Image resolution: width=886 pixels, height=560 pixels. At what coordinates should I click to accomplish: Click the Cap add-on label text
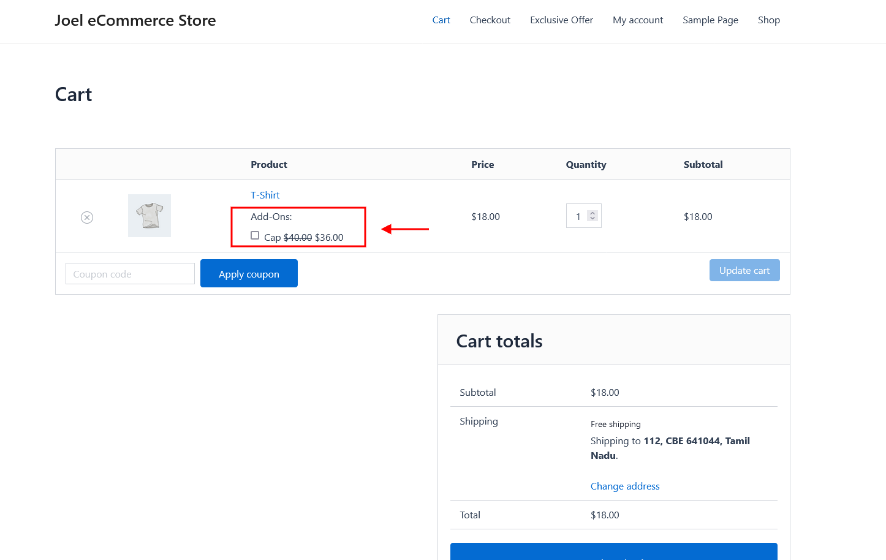coord(272,238)
